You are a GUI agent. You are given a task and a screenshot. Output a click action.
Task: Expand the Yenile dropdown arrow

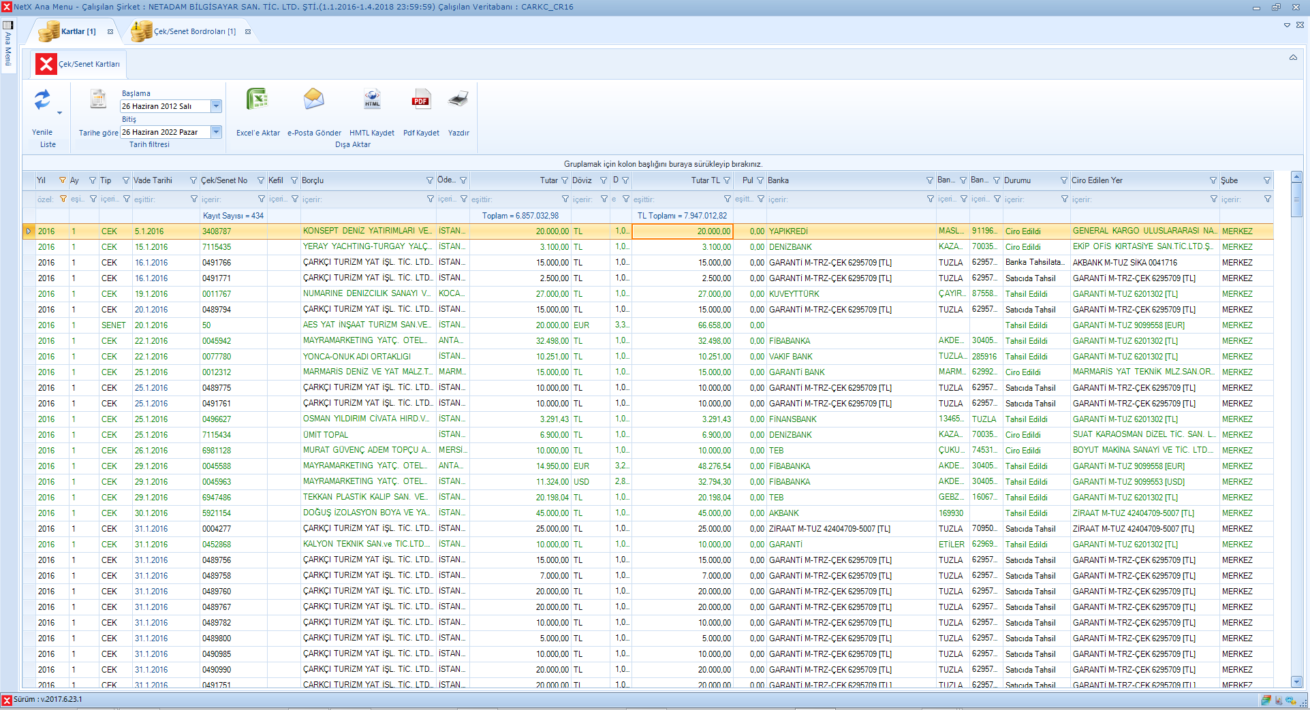click(59, 113)
